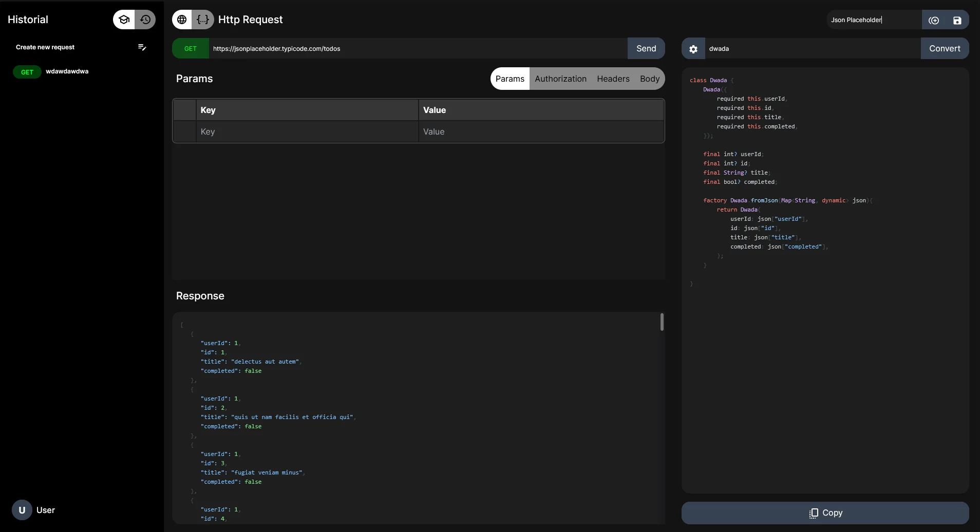Viewport: 980px width, 532px height.
Task: Click the edit list icon beside Create new request
Action: click(x=142, y=47)
